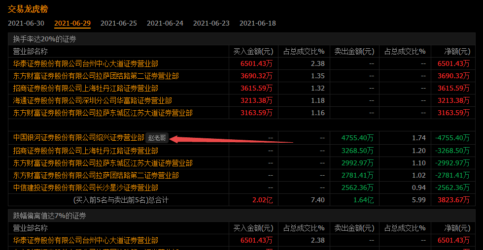
Task: Click 净额(元) header in the 换手率 table
Action: tap(457, 51)
